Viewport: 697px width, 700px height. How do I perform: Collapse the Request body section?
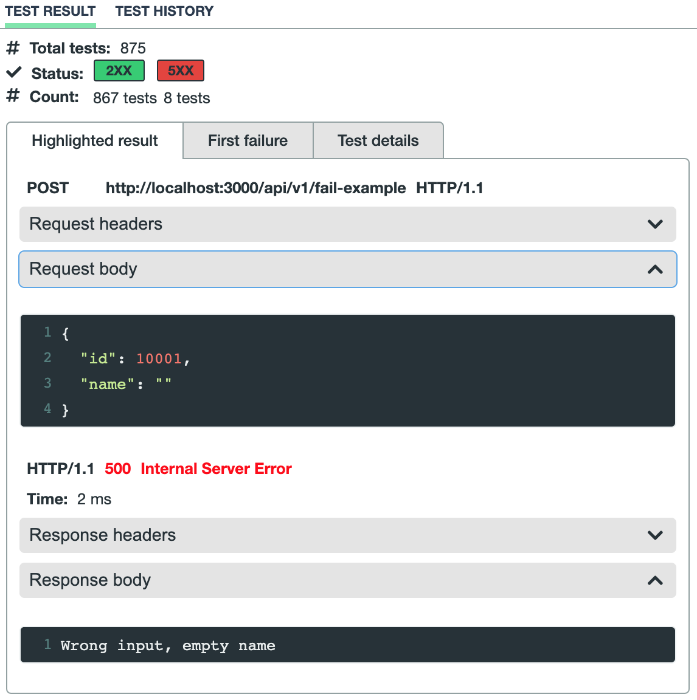tap(347, 269)
